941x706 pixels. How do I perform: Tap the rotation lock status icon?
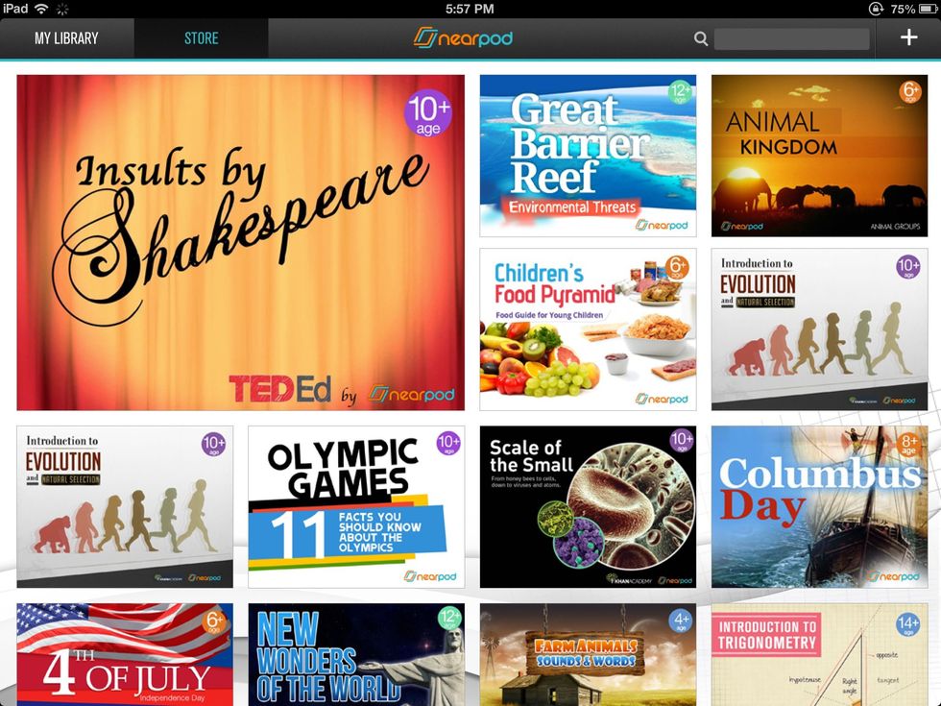pyautogui.click(x=876, y=9)
